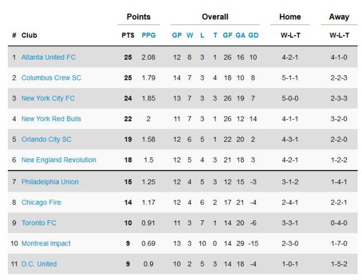Open the Orlando City SC link
This screenshot has height=280, width=362.
[46, 139]
